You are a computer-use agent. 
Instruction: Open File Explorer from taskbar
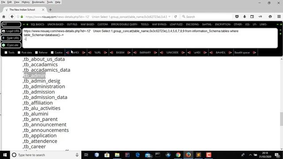coord(117,155)
